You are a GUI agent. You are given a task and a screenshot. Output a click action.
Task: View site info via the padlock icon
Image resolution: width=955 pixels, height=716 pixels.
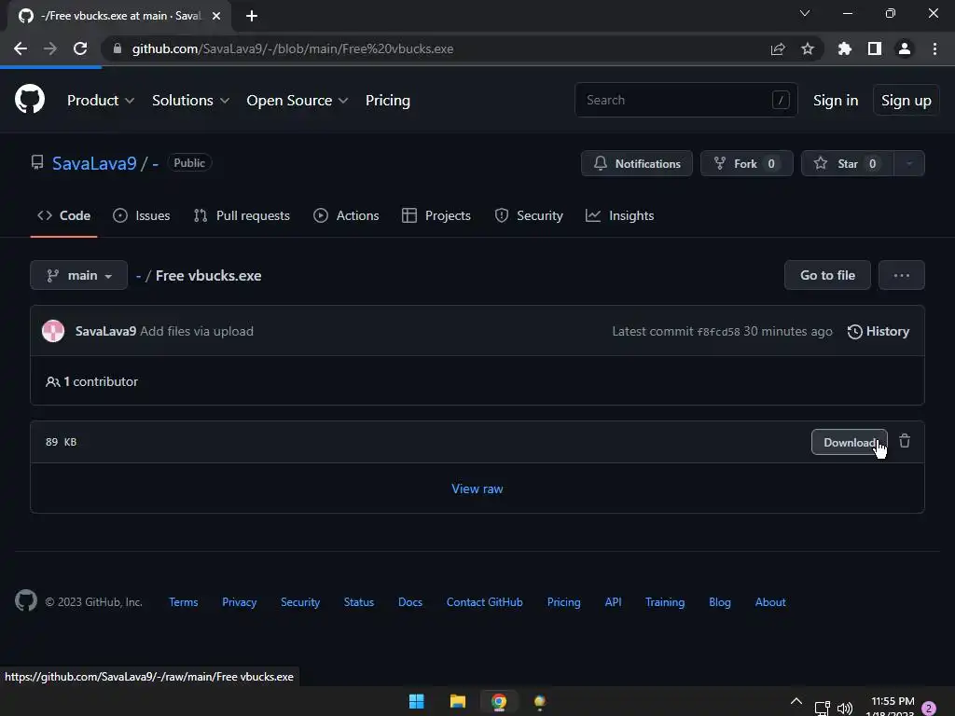(x=118, y=48)
